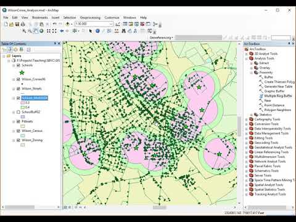Screen dimensions: 296x222
Task: Click the Find binoculars icon
Action: tap(123, 31)
